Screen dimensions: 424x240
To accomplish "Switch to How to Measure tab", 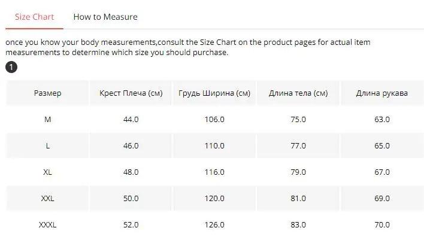I will click(105, 17).
